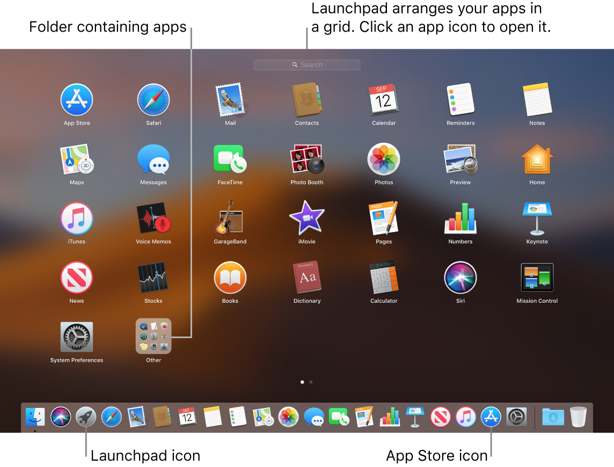Open the Other apps folder

tap(153, 337)
